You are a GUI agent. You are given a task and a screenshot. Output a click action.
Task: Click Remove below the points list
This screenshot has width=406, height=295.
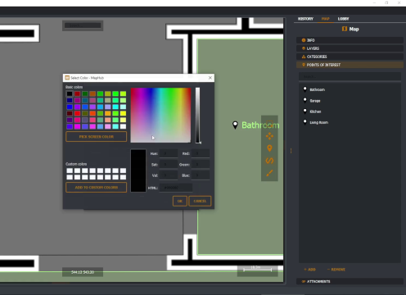point(336,270)
